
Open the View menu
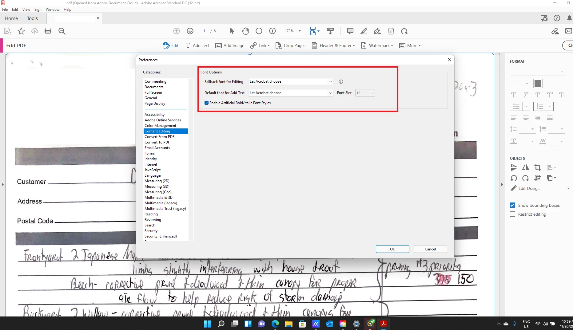[26, 10]
